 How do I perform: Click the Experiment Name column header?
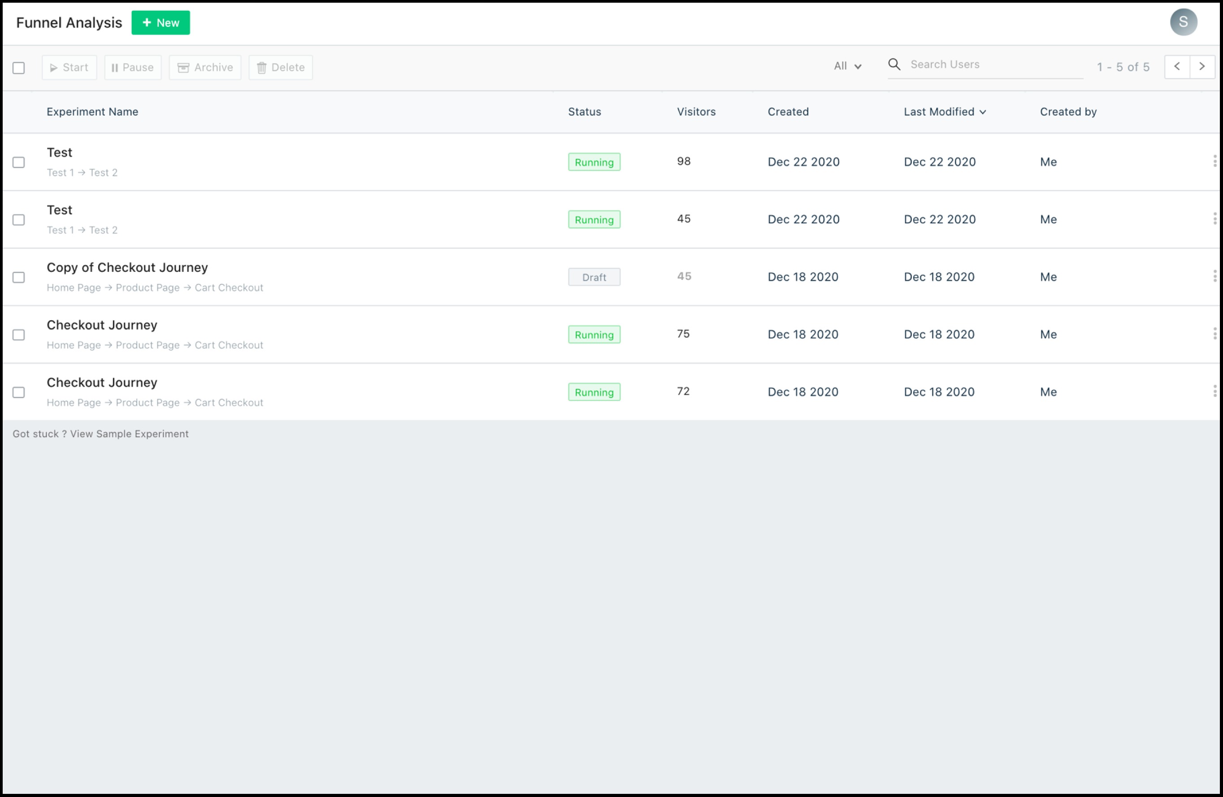[92, 112]
